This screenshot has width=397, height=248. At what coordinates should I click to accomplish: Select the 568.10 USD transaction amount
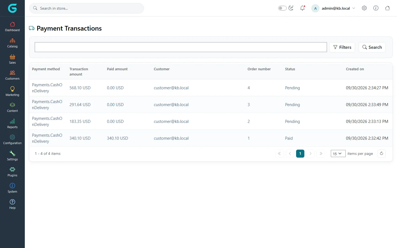[x=80, y=88]
